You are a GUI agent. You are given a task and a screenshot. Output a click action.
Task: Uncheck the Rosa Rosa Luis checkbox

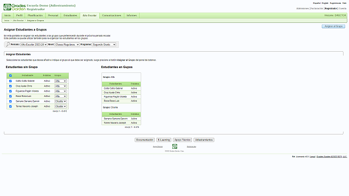[10, 96]
